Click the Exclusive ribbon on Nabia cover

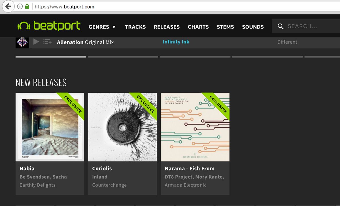click(x=73, y=104)
